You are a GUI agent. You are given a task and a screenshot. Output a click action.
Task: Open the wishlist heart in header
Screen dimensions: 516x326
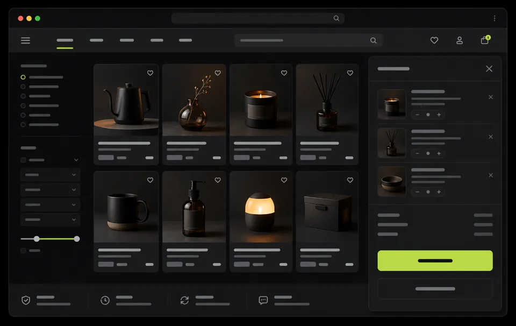(x=434, y=40)
